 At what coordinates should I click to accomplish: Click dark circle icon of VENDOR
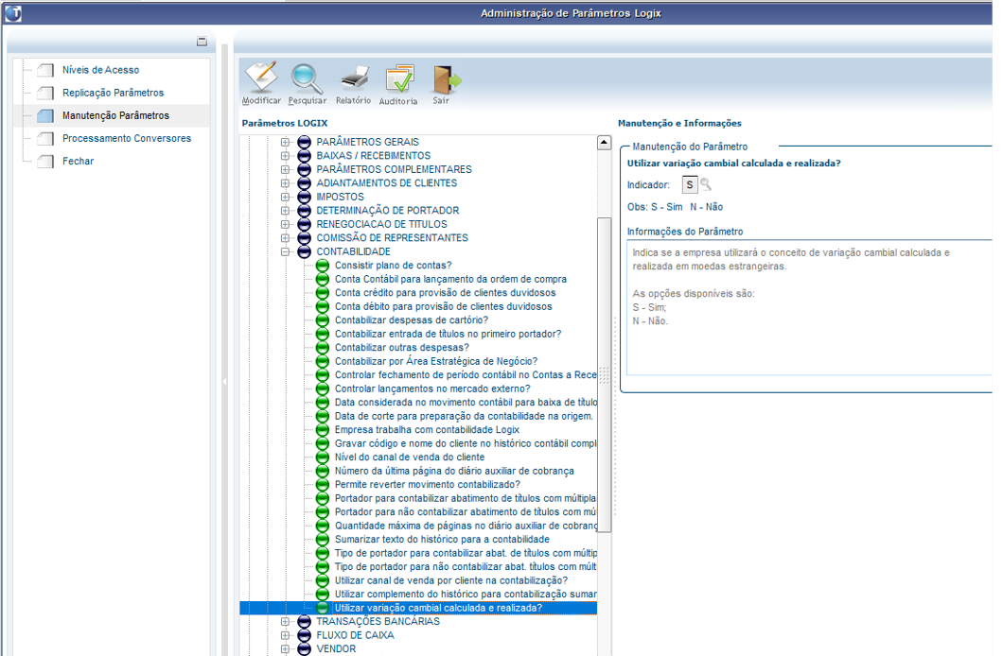pyautogui.click(x=305, y=649)
